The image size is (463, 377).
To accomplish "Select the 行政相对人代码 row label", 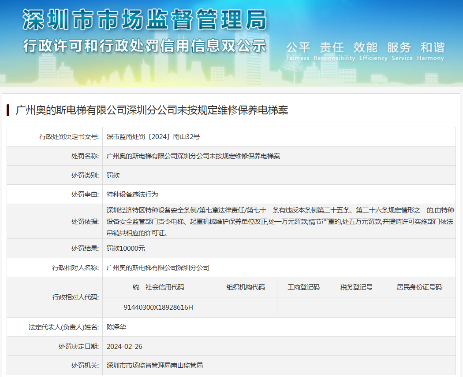I will click(75, 297).
